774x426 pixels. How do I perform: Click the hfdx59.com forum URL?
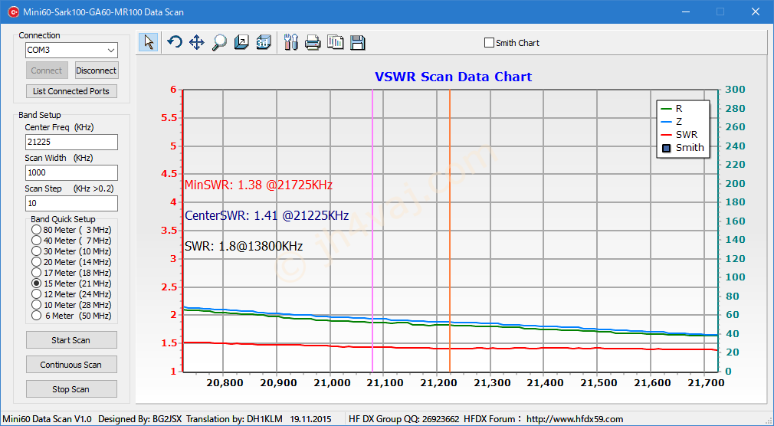(575, 419)
